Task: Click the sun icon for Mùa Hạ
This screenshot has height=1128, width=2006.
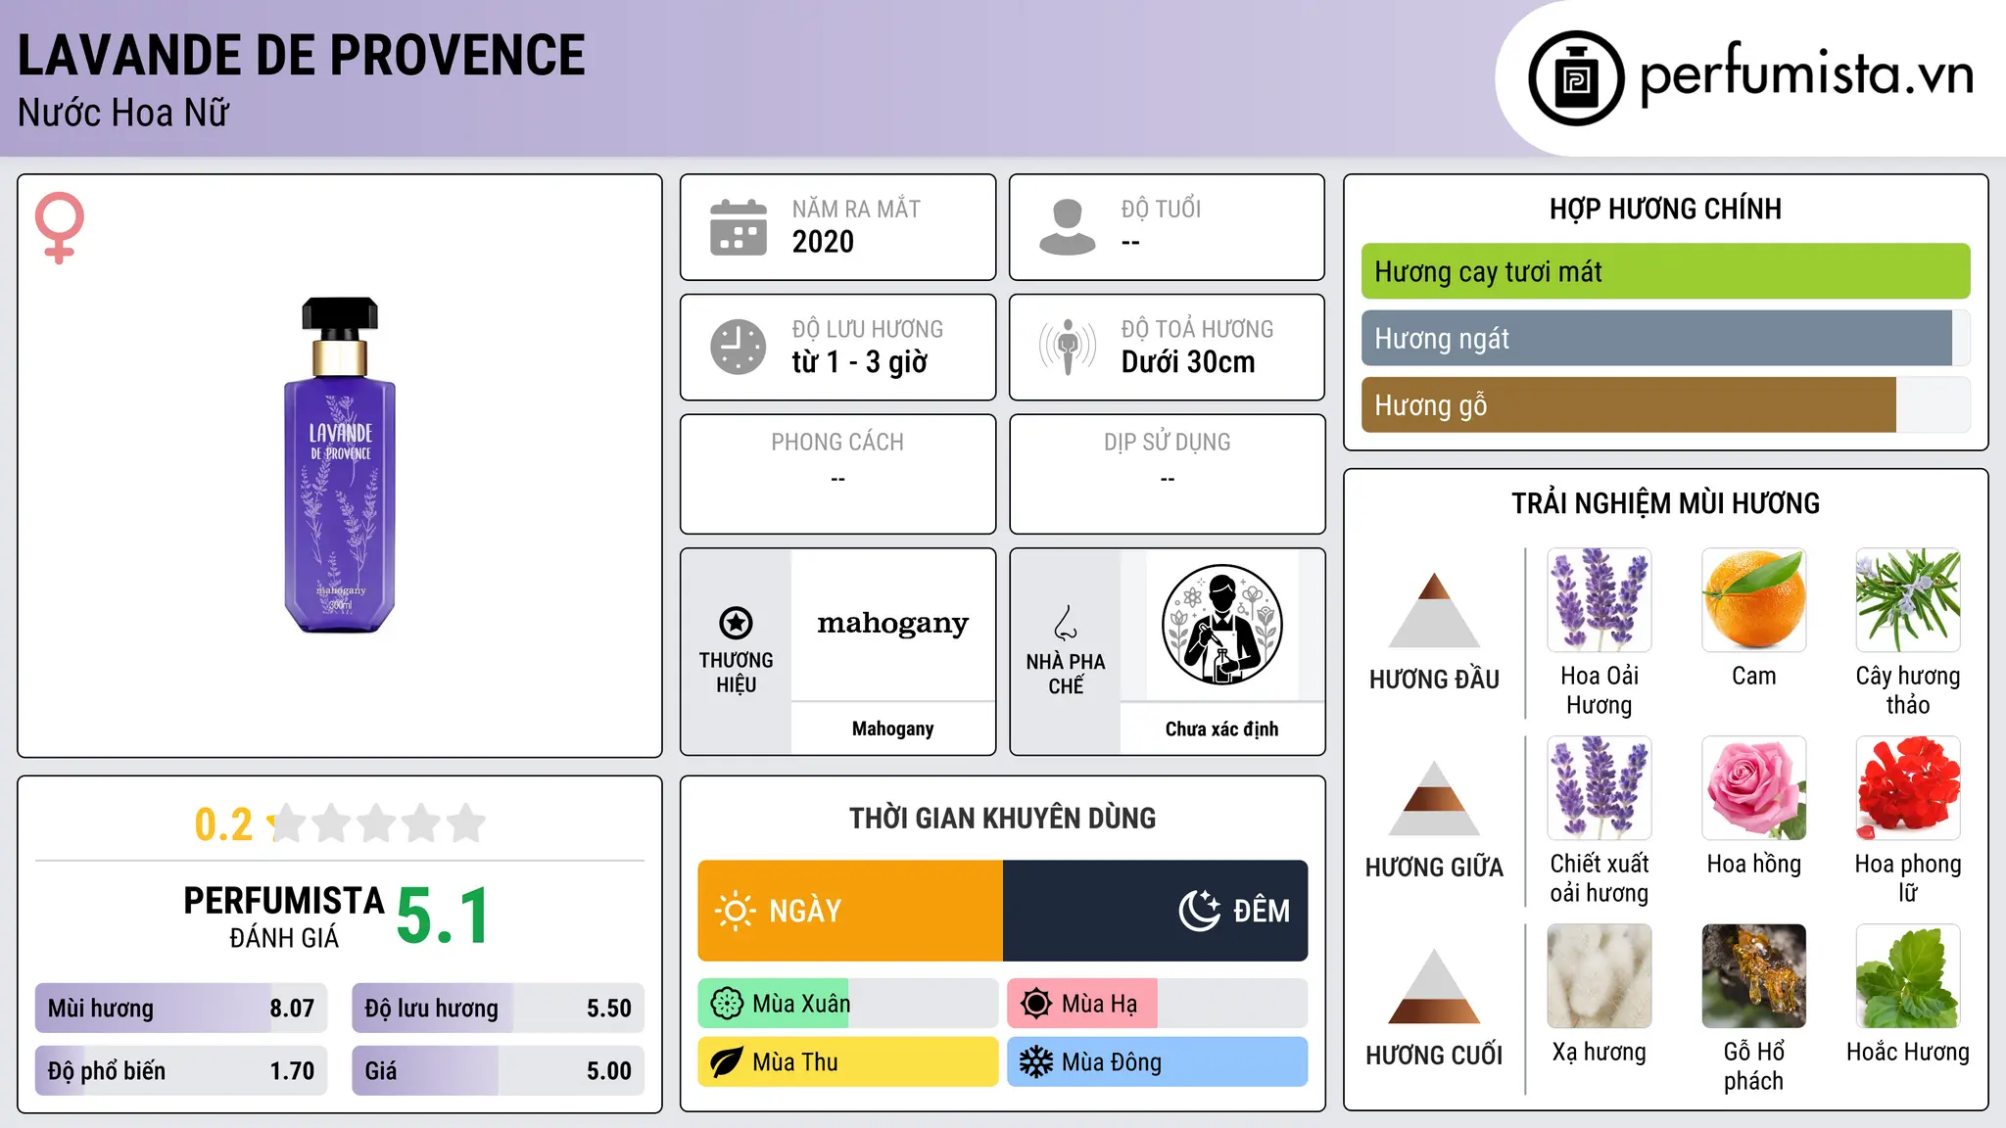Action: click(1036, 1004)
